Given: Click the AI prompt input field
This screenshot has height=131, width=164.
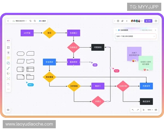Looking at the screenshot, I should [134, 36].
